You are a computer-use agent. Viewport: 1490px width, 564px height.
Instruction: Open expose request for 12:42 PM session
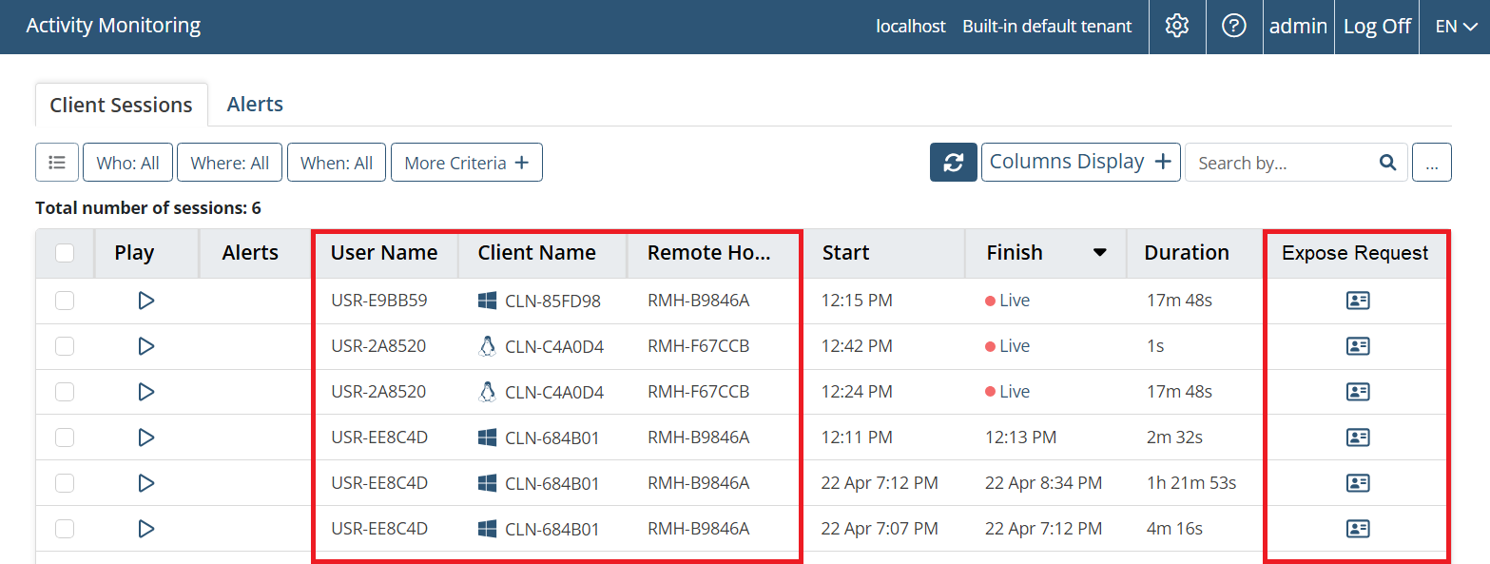(1358, 346)
